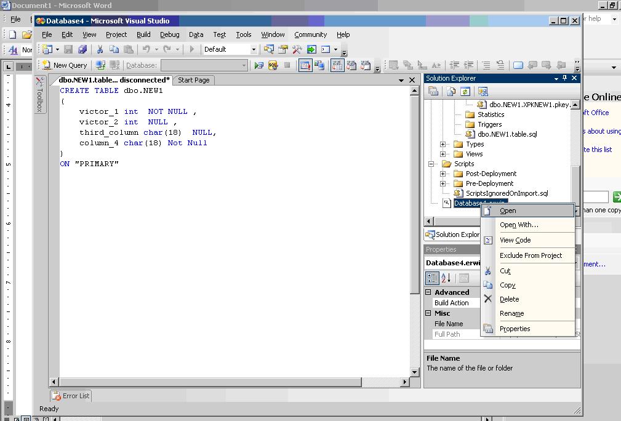The width and height of the screenshot is (621, 421).
Task: Click the New Query button
Action: tap(65, 65)
